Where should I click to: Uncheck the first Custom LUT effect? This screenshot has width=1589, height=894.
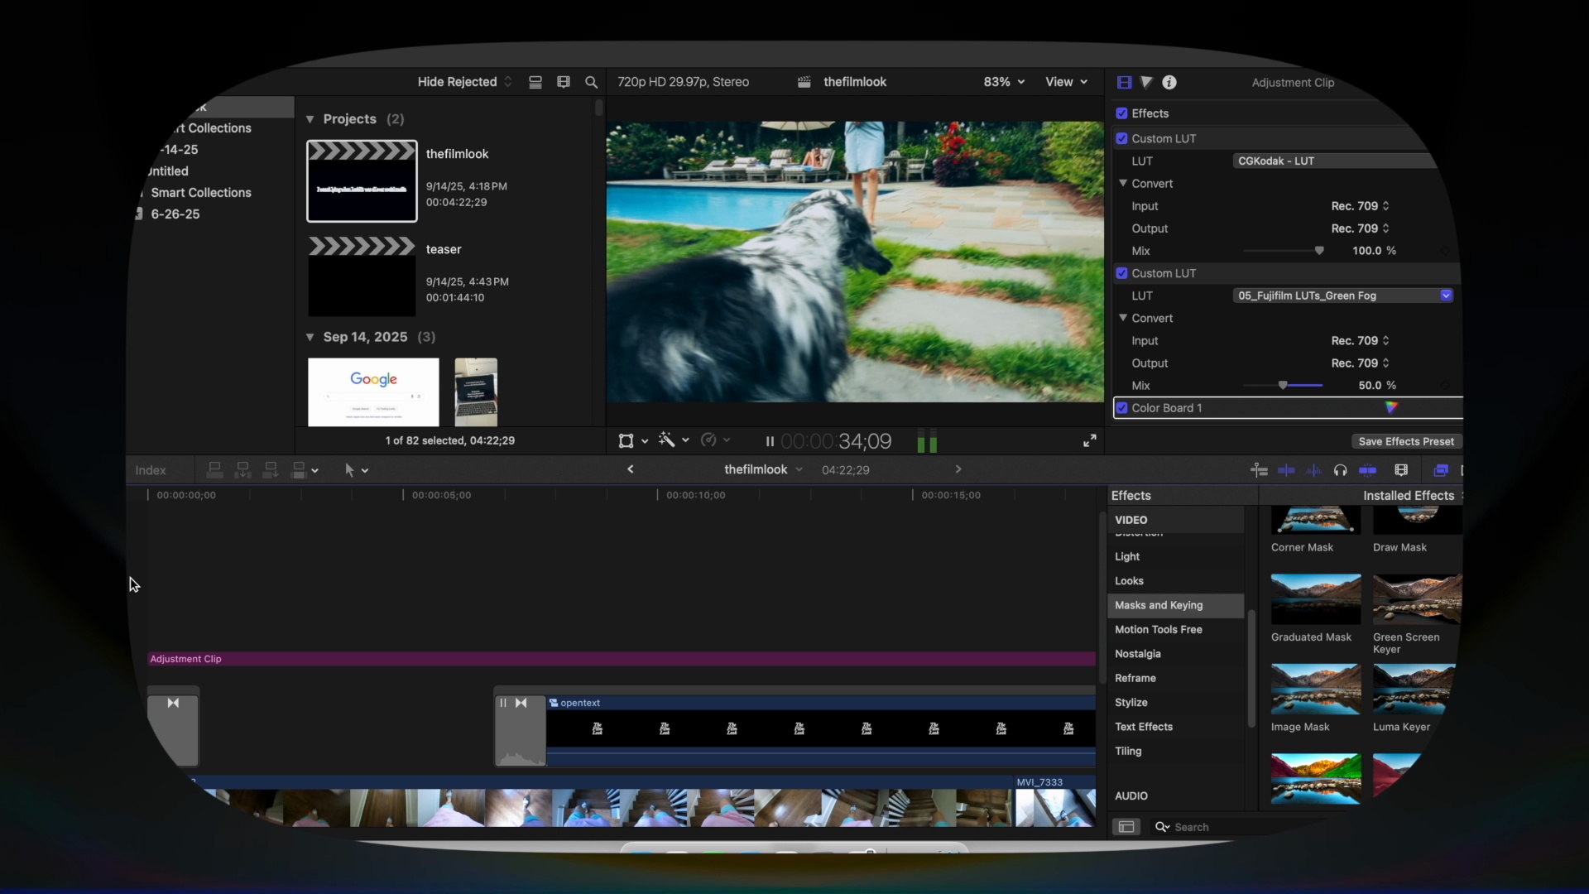1122,138
